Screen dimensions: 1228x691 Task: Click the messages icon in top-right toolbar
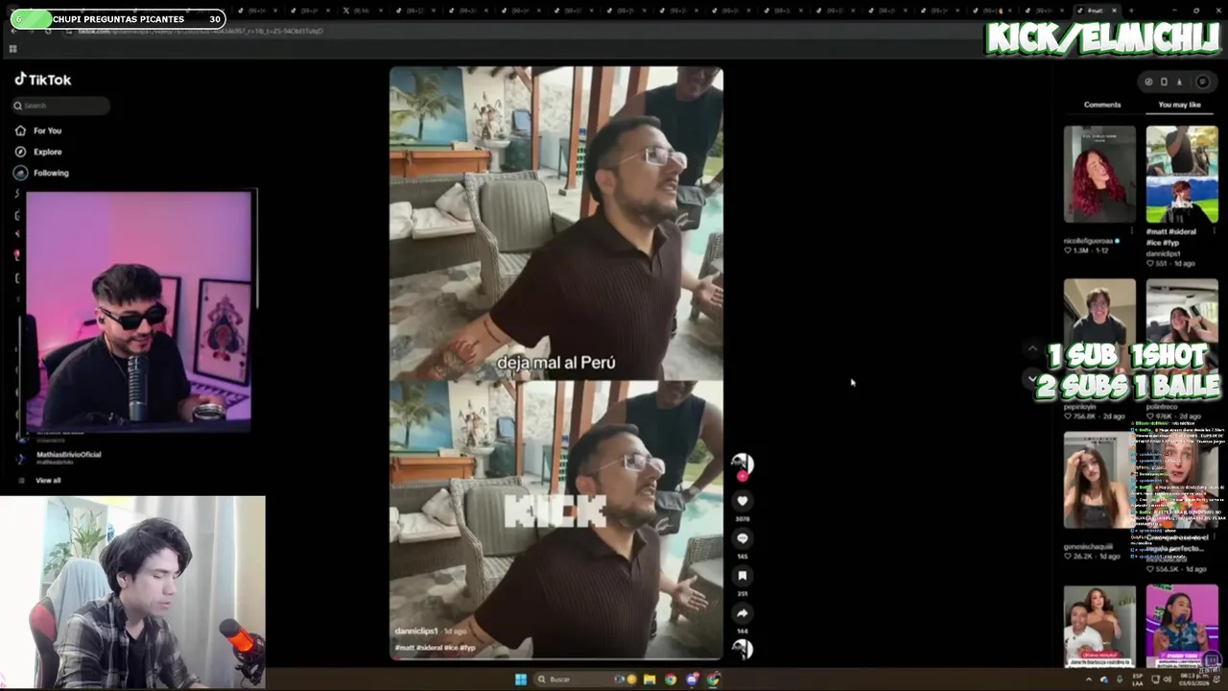1202,82
